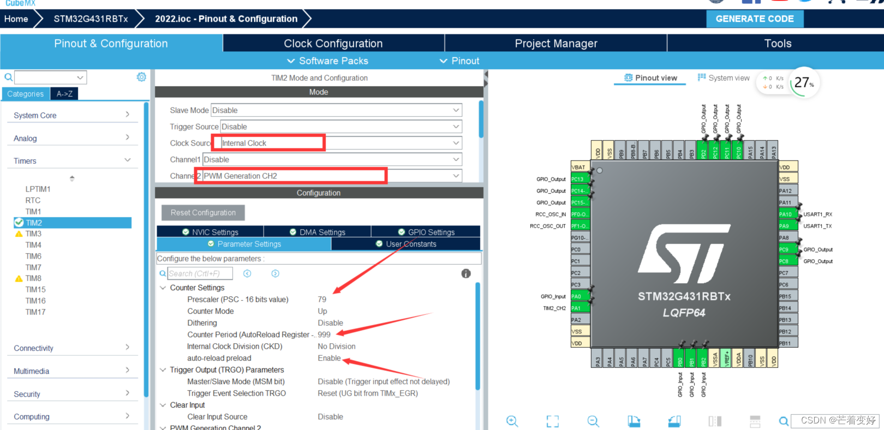Switch to the Tools tab
This screenshot has height=430, width=884.
778,43
